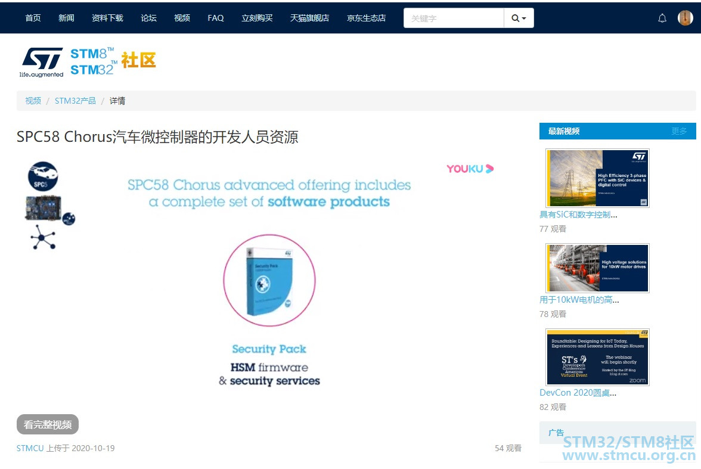Open the notification bell icon
Screen dimensions: 701x469
pos(662,18)
